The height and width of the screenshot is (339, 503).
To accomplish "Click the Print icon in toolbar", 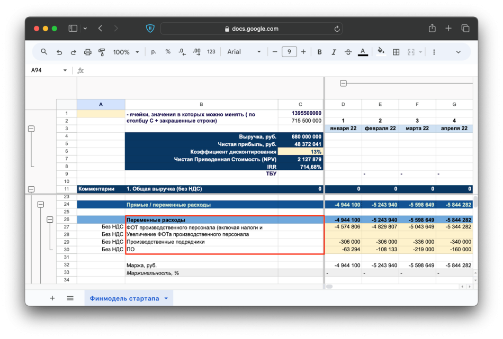I will tap(88, 52).
